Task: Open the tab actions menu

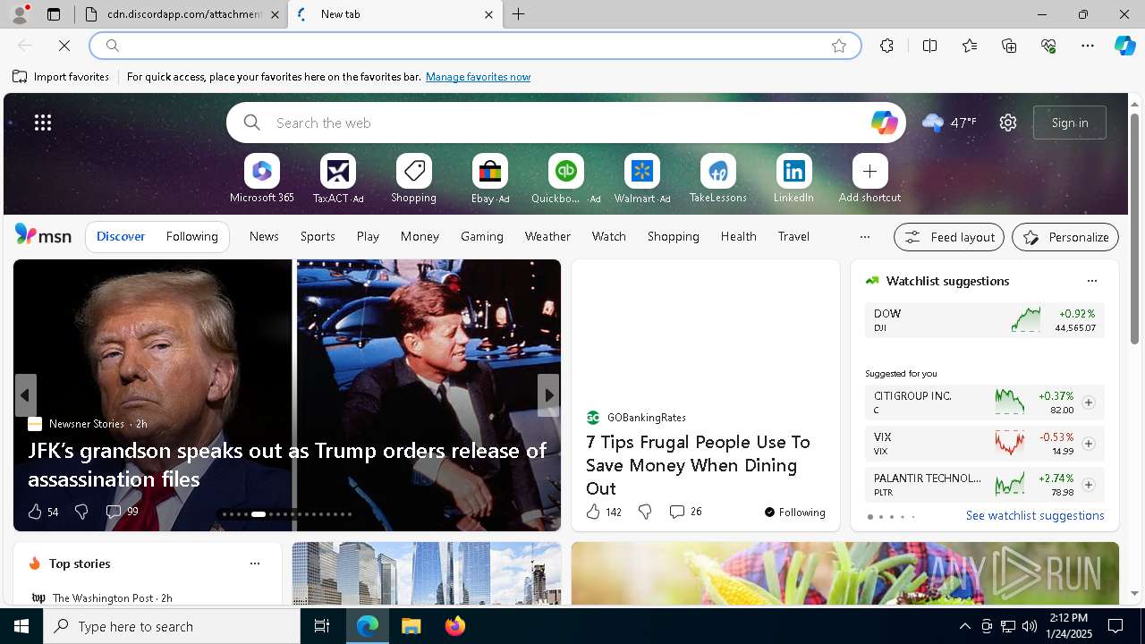Action: coord(54,14)
